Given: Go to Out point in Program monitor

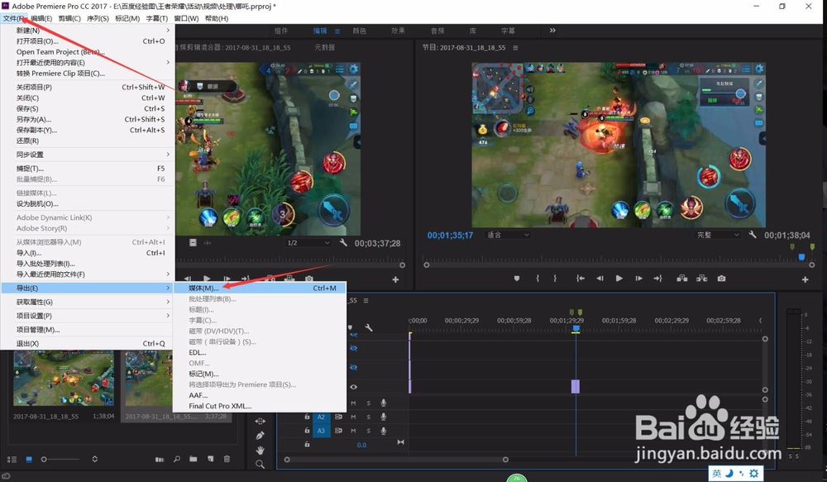Looking at the screenshot, I should pyautogui.click(x=658, y=279).
